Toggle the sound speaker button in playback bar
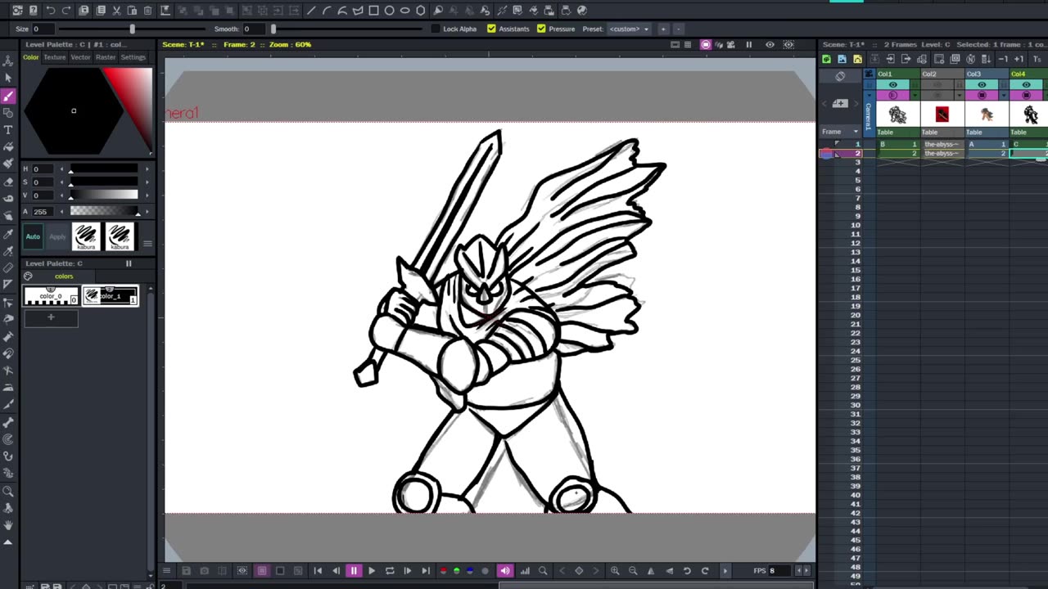 (505, 571)
